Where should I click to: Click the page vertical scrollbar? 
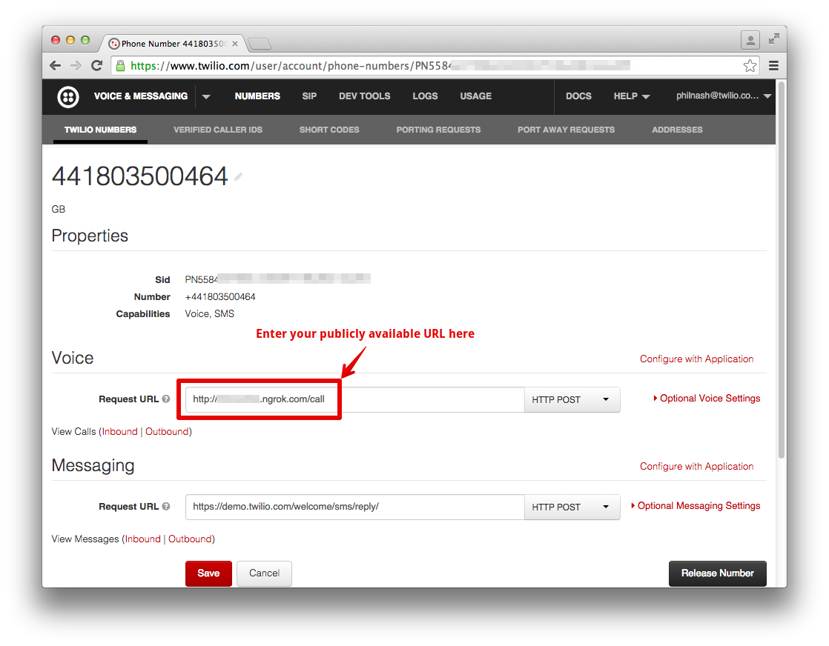pos(782,270)
